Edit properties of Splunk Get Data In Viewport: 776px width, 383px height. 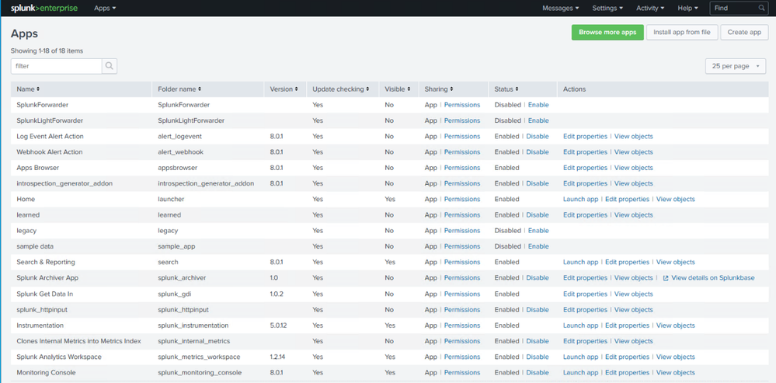point(585,294)
